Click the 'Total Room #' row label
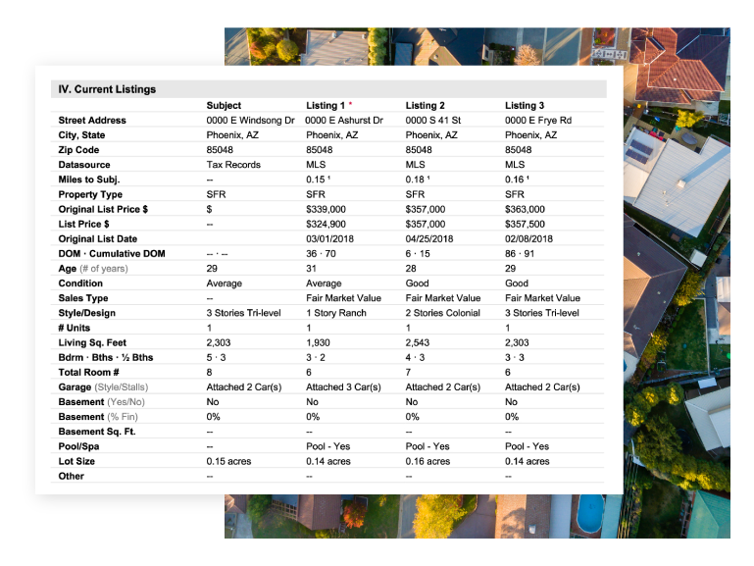This screenshot has width=754, height=566. (x=88, y=373)
